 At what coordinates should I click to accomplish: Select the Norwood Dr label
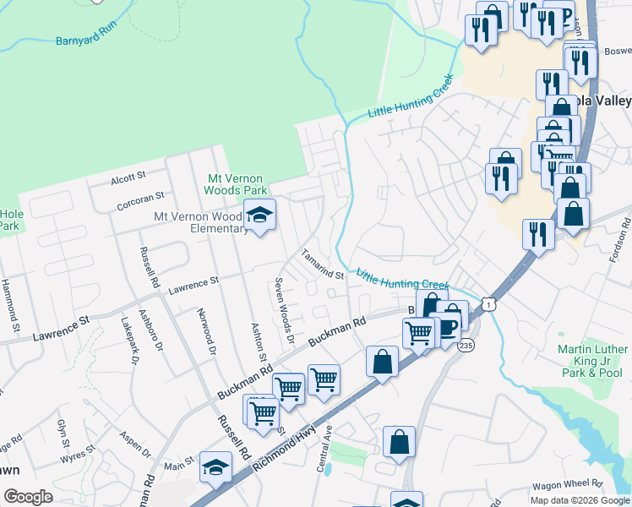click(x=207, y=332)
